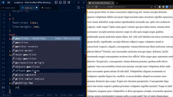Click the 'html,' selector line
Screen dimensions: 173x97
coord(13,35)
